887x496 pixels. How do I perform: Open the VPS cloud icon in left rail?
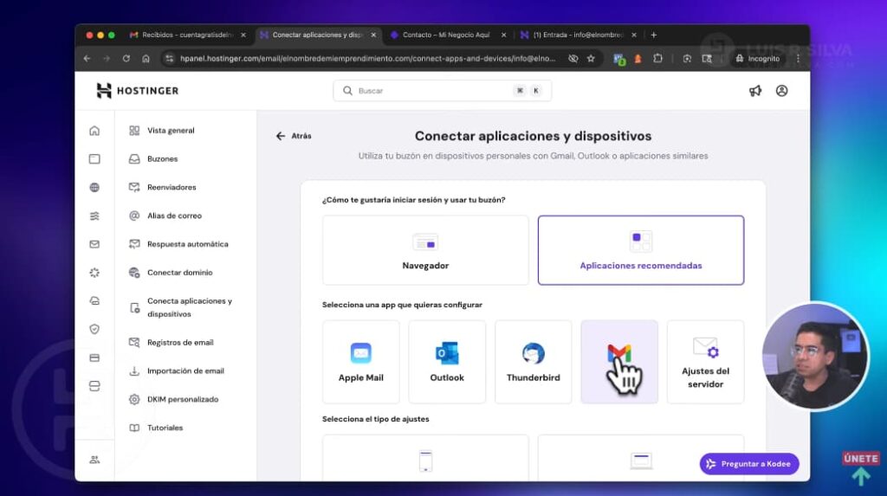[x=94, y=301]
